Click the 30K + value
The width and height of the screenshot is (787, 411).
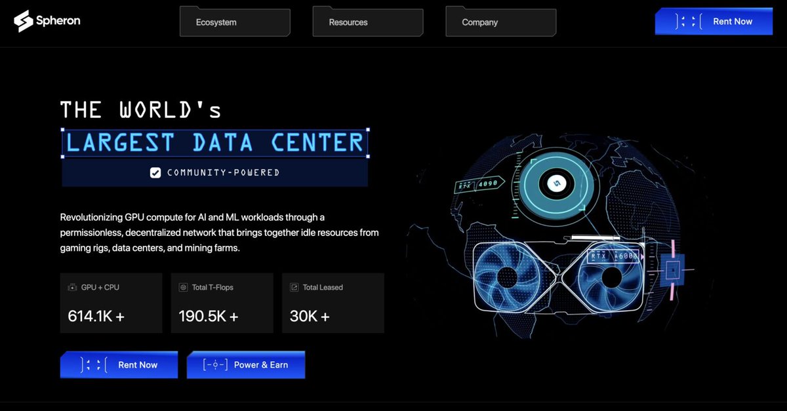pos(310,316)
